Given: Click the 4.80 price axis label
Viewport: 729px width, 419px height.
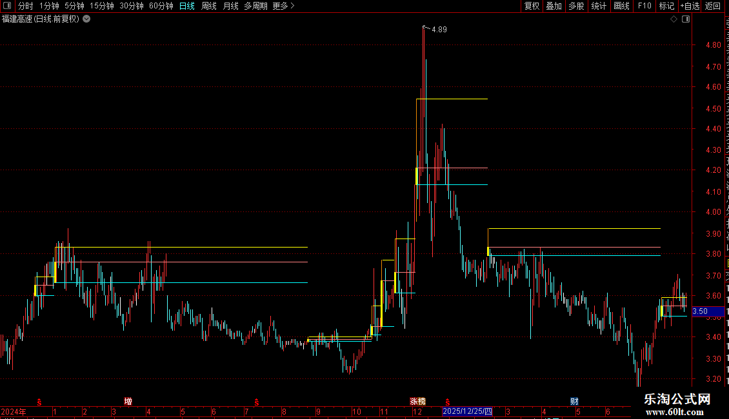Looking at the screenshot, I should pos(713,45).
